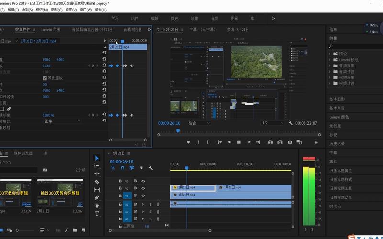Image resolution: width=383 pixels, height=239 pixels.
Task: Switch to Lumetri scopes tab
Action: [51, 30]
